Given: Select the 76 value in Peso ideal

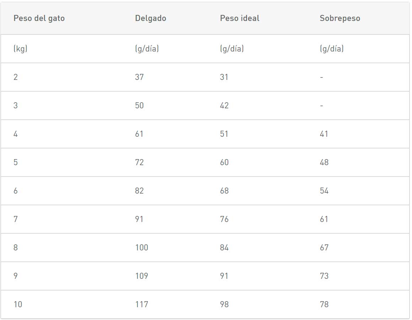Looking at the screenshot, I should pos(224,219).
